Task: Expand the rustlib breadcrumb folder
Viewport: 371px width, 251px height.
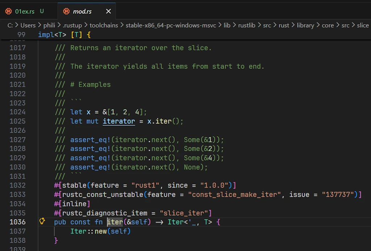Action: coord(247,25)
